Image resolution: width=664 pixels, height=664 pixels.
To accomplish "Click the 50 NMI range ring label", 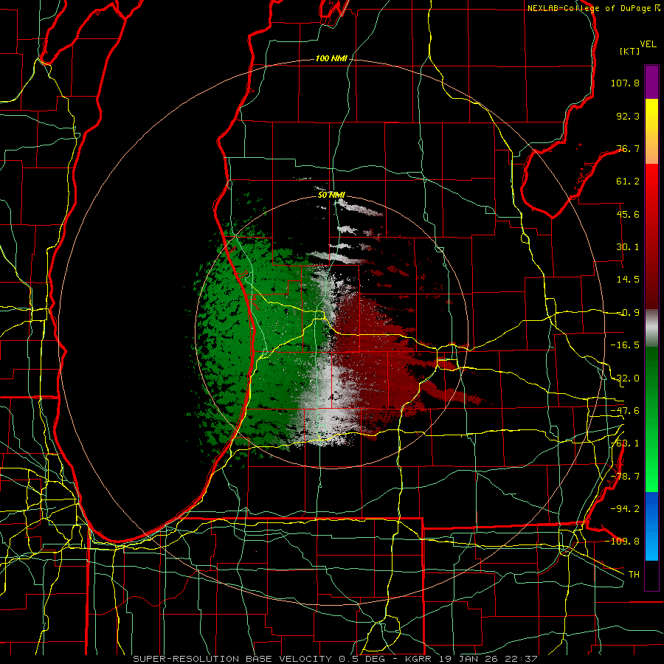I will pos(331,196).
